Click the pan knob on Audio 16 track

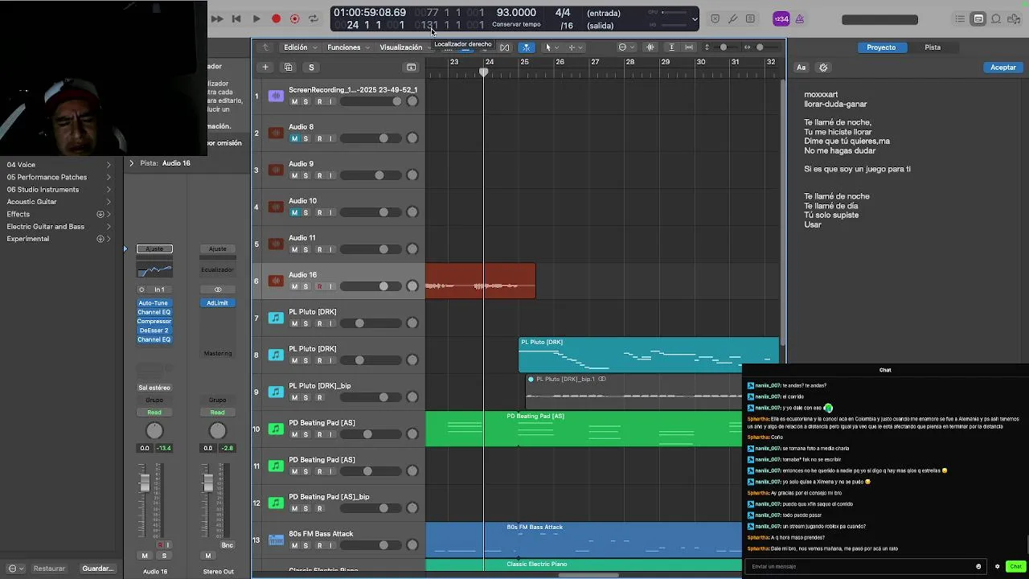click(412, 286)
